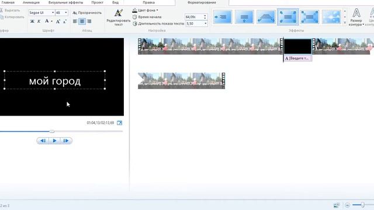Center-align the text
The height and width of the screenshot is (210, 374).
[x=82, y=22]
